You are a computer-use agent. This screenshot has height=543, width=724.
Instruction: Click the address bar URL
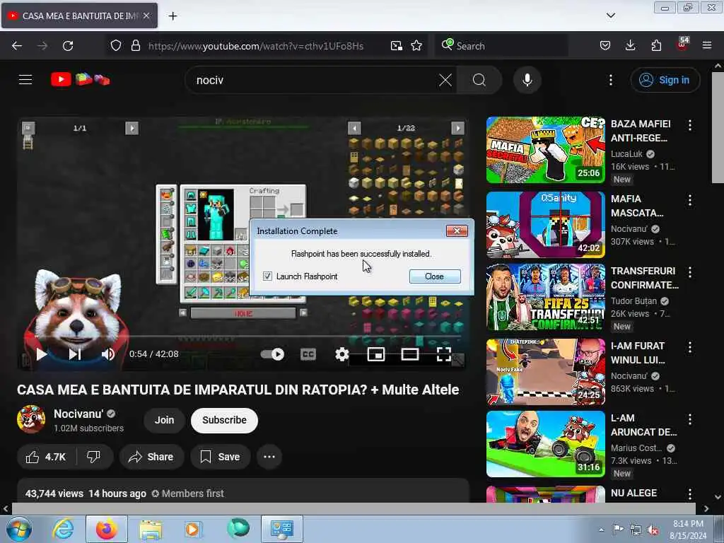click(x=256, y=46)
